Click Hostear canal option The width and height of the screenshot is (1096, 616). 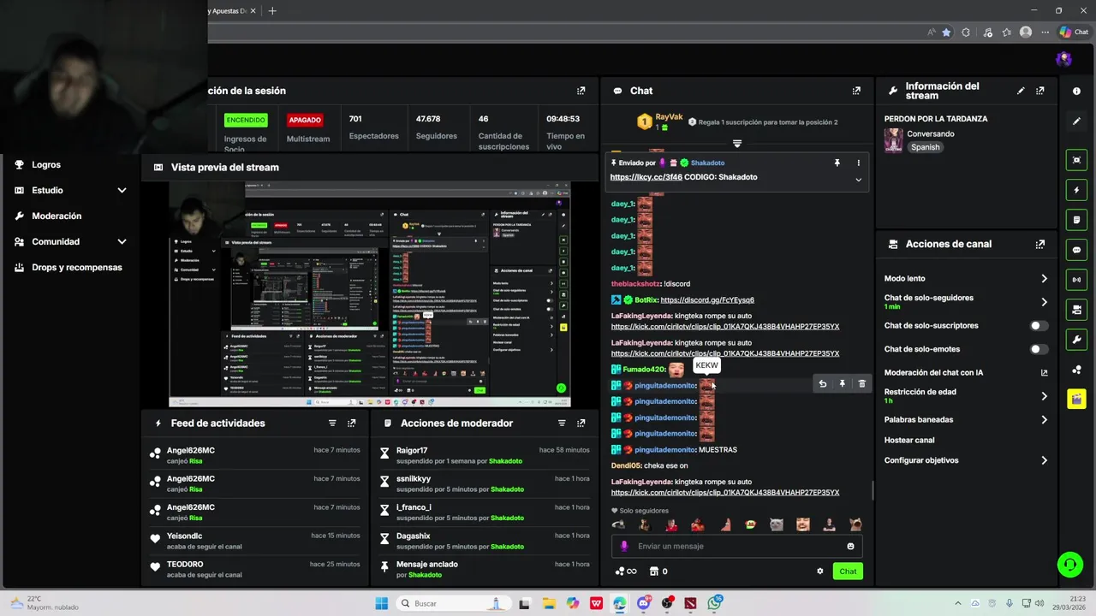(x=909, y=440)
